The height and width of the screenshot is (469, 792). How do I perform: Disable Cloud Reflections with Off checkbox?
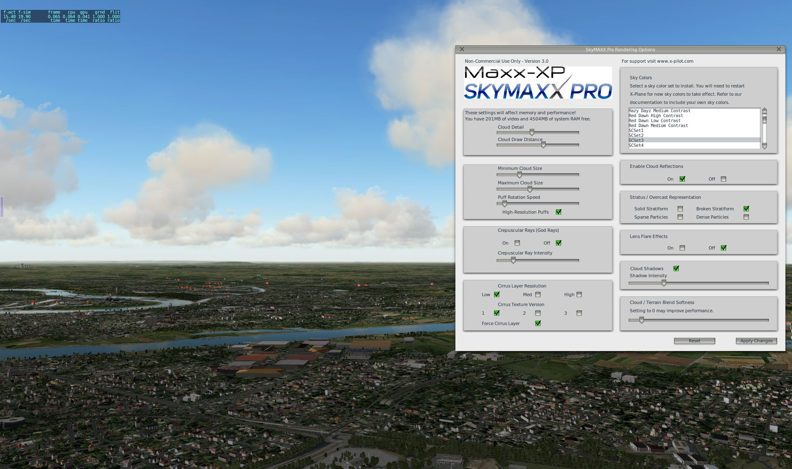(x=724, y=179)
